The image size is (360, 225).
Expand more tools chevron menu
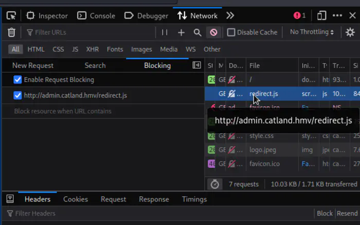pyautogui.click(x=230, y=15)
